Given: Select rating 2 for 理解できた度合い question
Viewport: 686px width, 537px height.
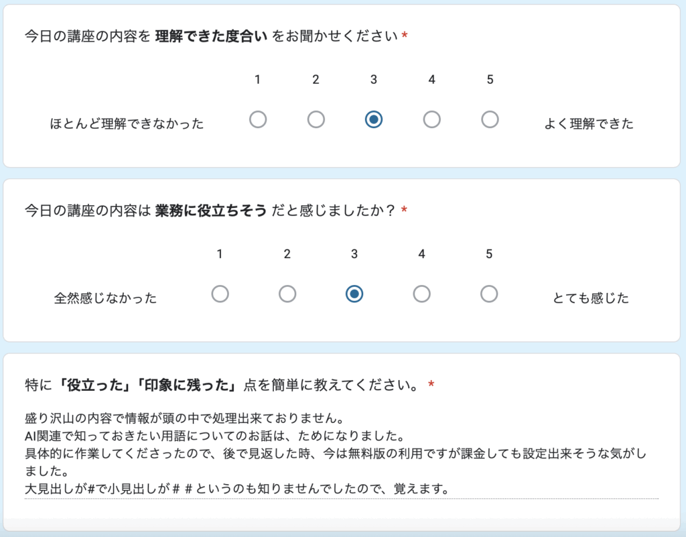Looking at the screenshot, I should (x=316, y=120).
